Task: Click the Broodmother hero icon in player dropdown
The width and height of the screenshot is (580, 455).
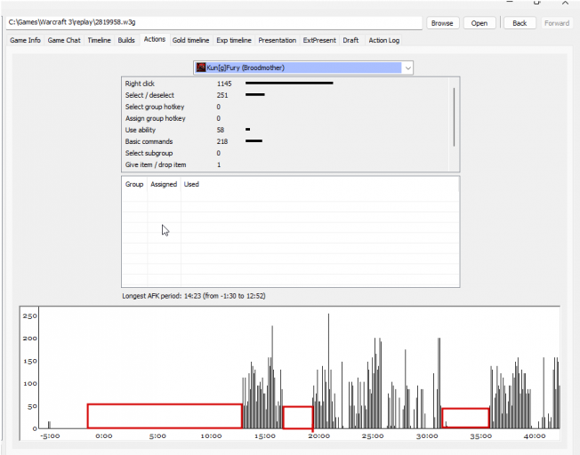Action: point(201,68)
